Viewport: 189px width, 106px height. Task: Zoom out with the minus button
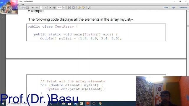click(x=50, y=8)
